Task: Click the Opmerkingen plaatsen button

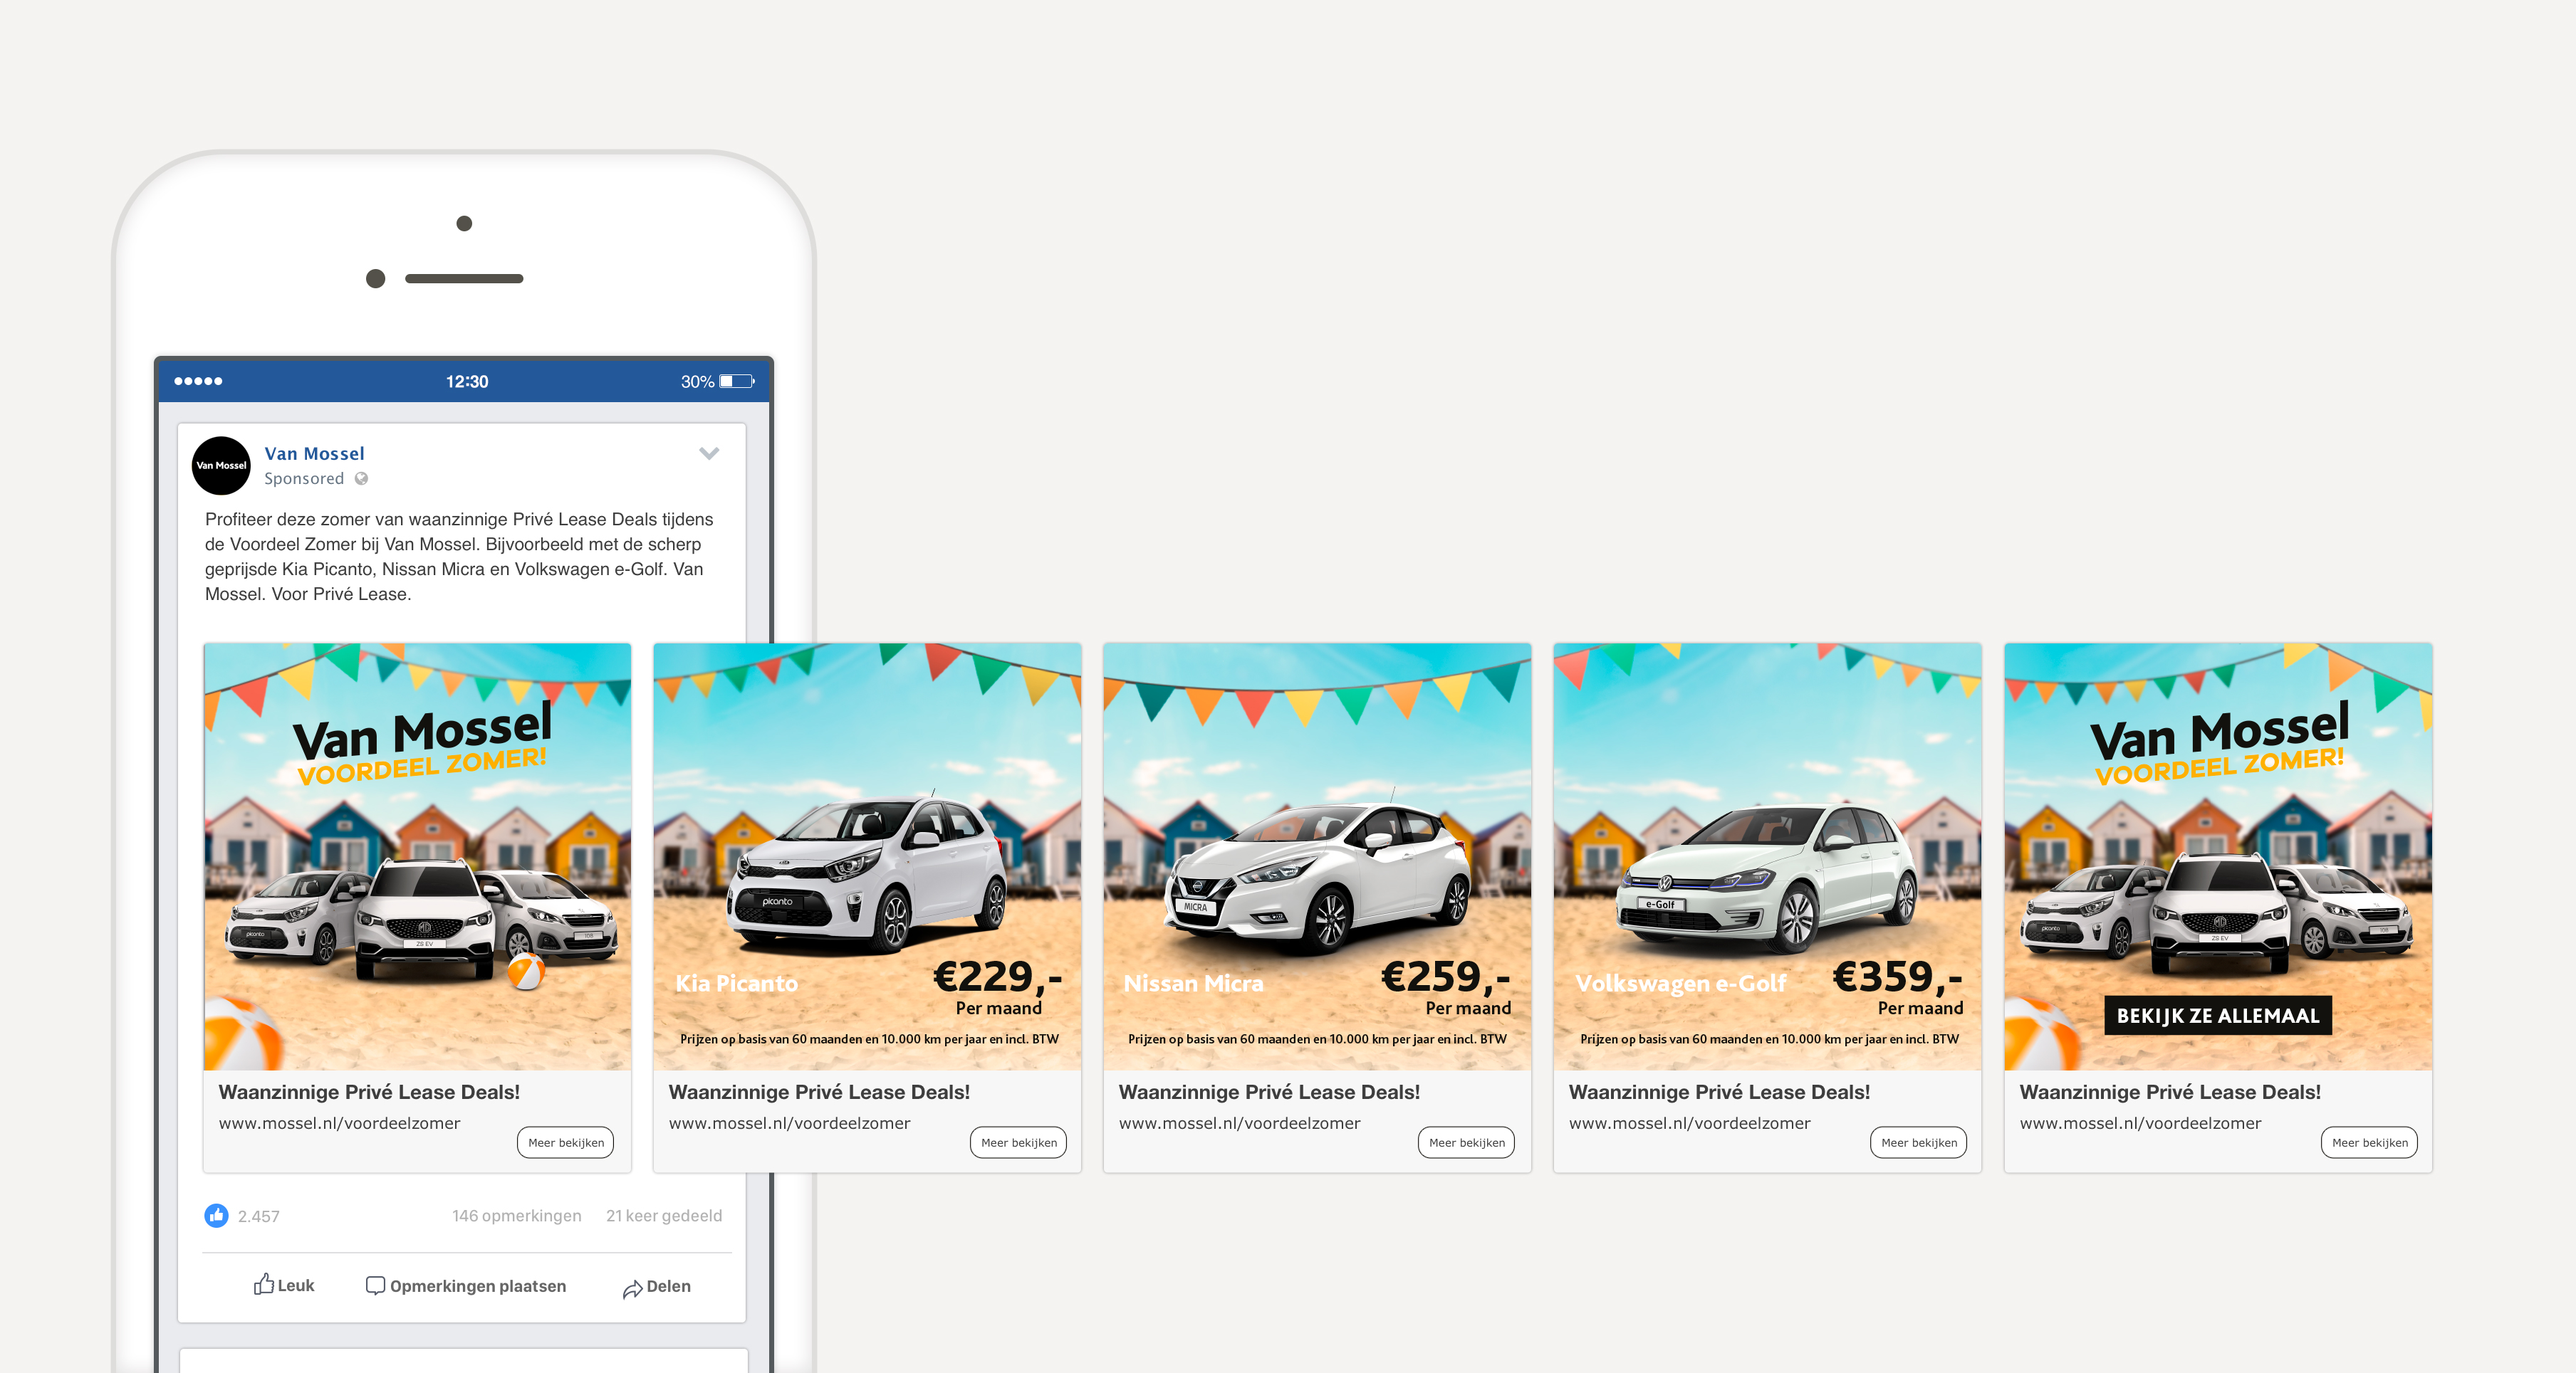Action: [466, 1286]
